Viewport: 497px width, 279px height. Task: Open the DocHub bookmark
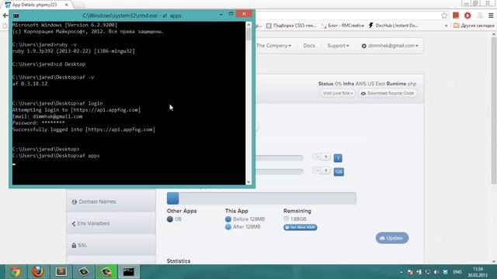coord(393,26)
